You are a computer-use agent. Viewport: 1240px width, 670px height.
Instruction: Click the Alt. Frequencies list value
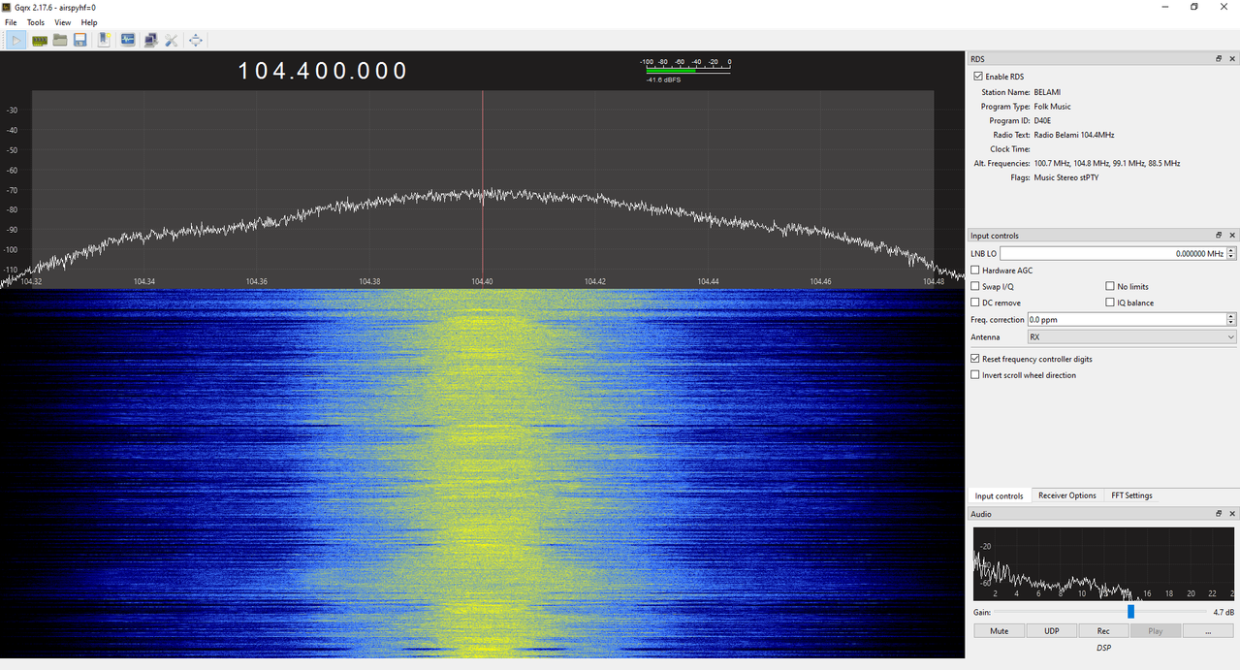(1106, 164)
